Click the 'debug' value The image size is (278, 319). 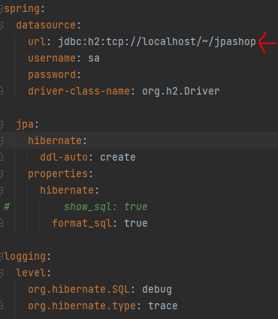point(157,290)
